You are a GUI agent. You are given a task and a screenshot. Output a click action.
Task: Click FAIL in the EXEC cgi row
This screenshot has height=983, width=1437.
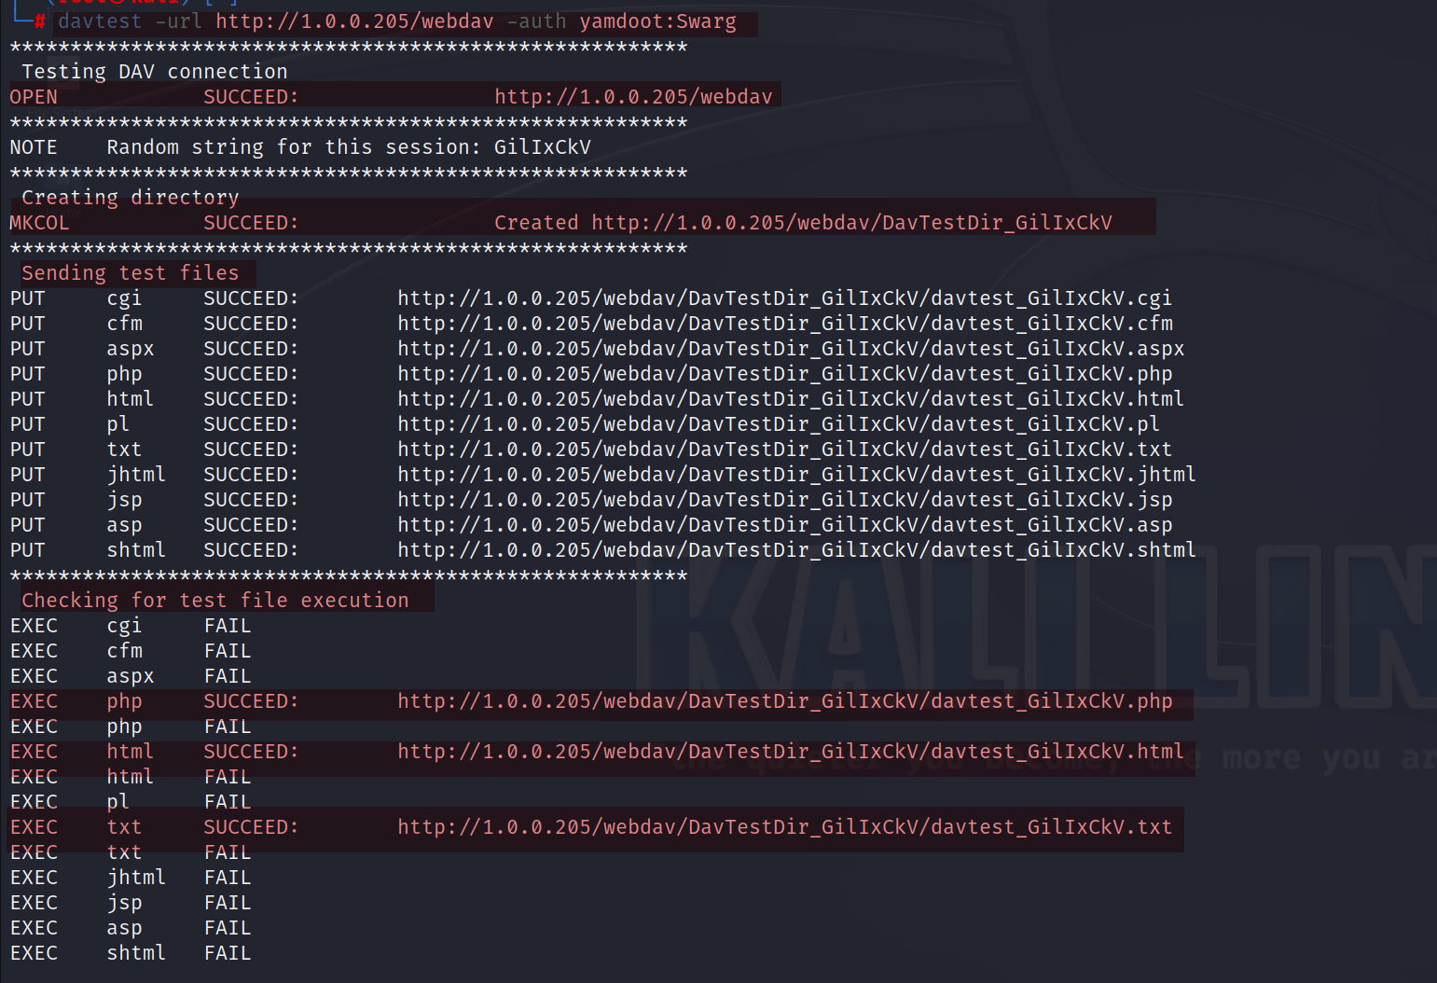(228, 626)
